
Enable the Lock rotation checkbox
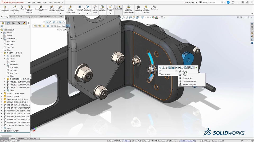pos(160,74)
